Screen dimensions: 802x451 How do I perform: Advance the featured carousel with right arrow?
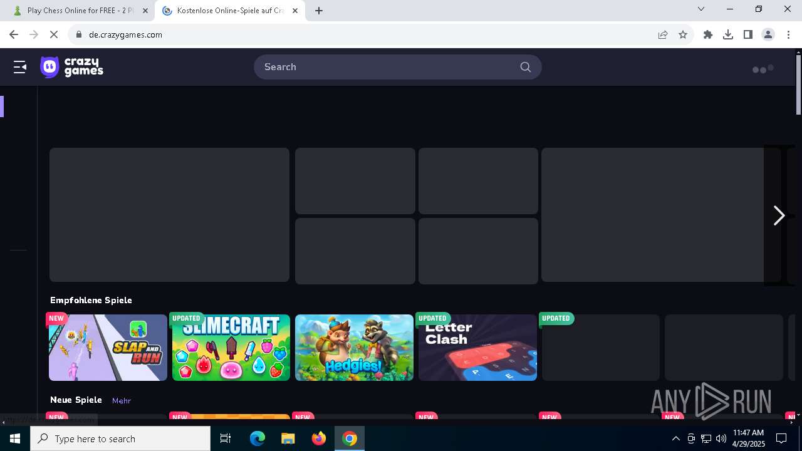click(x=779, y=215)
